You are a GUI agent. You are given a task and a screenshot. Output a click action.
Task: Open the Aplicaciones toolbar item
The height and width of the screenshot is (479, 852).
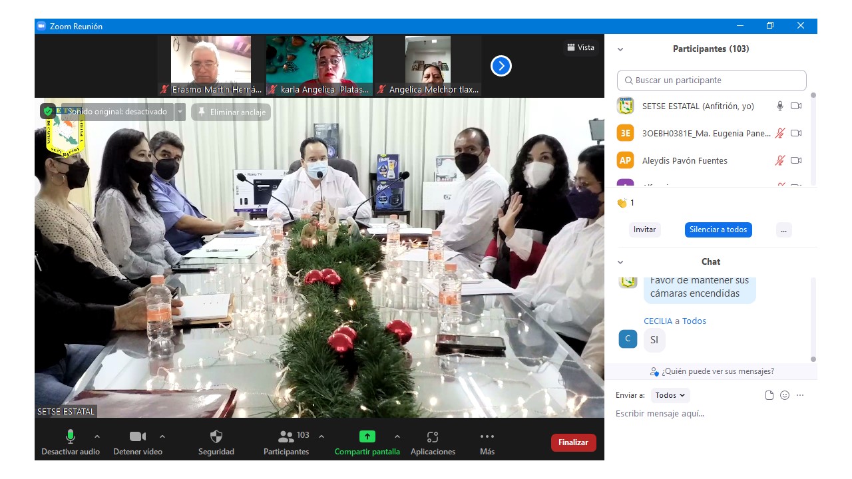click(433, 443)
